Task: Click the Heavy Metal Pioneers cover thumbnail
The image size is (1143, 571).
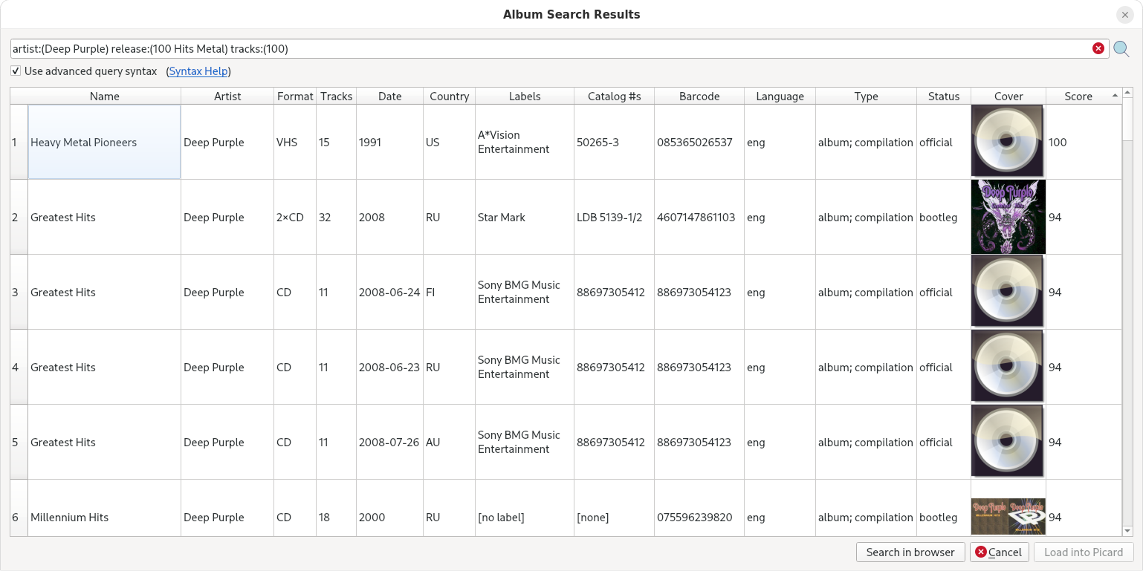Action: 1008,141
